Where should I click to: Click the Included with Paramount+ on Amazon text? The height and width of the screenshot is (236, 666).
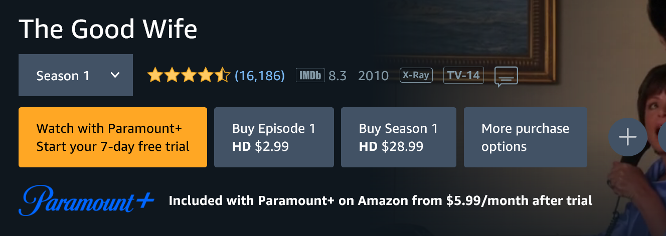pos(380,201)
